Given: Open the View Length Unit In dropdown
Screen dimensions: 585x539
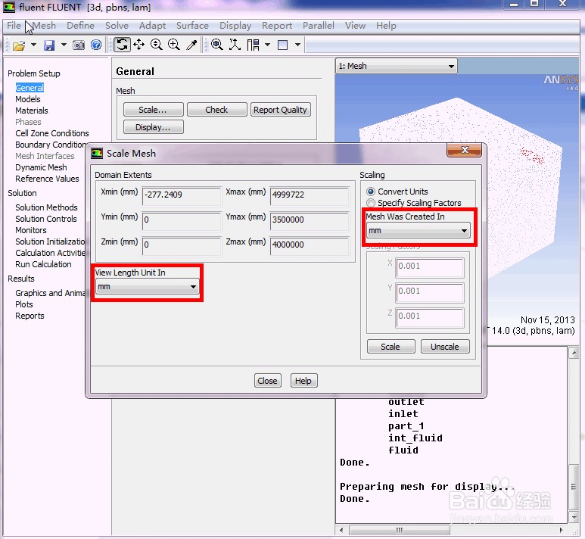Looking at the screenshot, I should pos(147,287).
